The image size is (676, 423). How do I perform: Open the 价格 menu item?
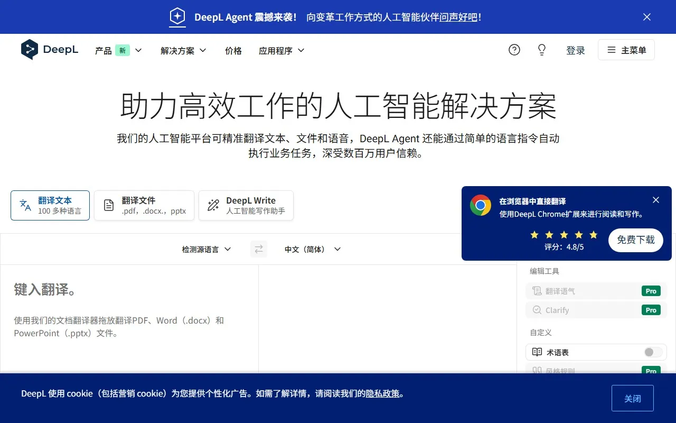(x=233, y=50)
